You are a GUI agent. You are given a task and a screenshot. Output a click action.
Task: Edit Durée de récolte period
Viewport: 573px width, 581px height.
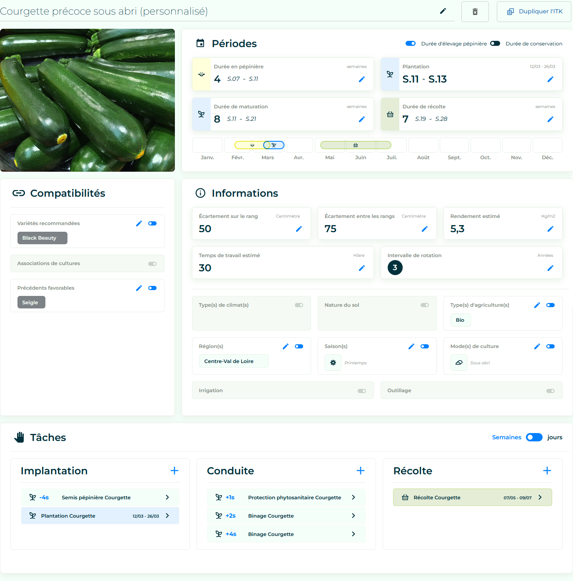coord(551,119)
